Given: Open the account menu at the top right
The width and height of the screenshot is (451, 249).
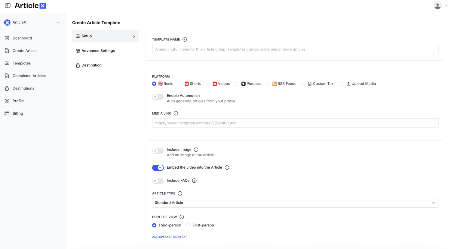Looking at the screenshot, I should tap(440, 5).
